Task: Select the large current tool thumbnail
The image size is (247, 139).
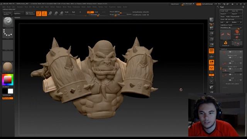Action: (x=225, y=34)
